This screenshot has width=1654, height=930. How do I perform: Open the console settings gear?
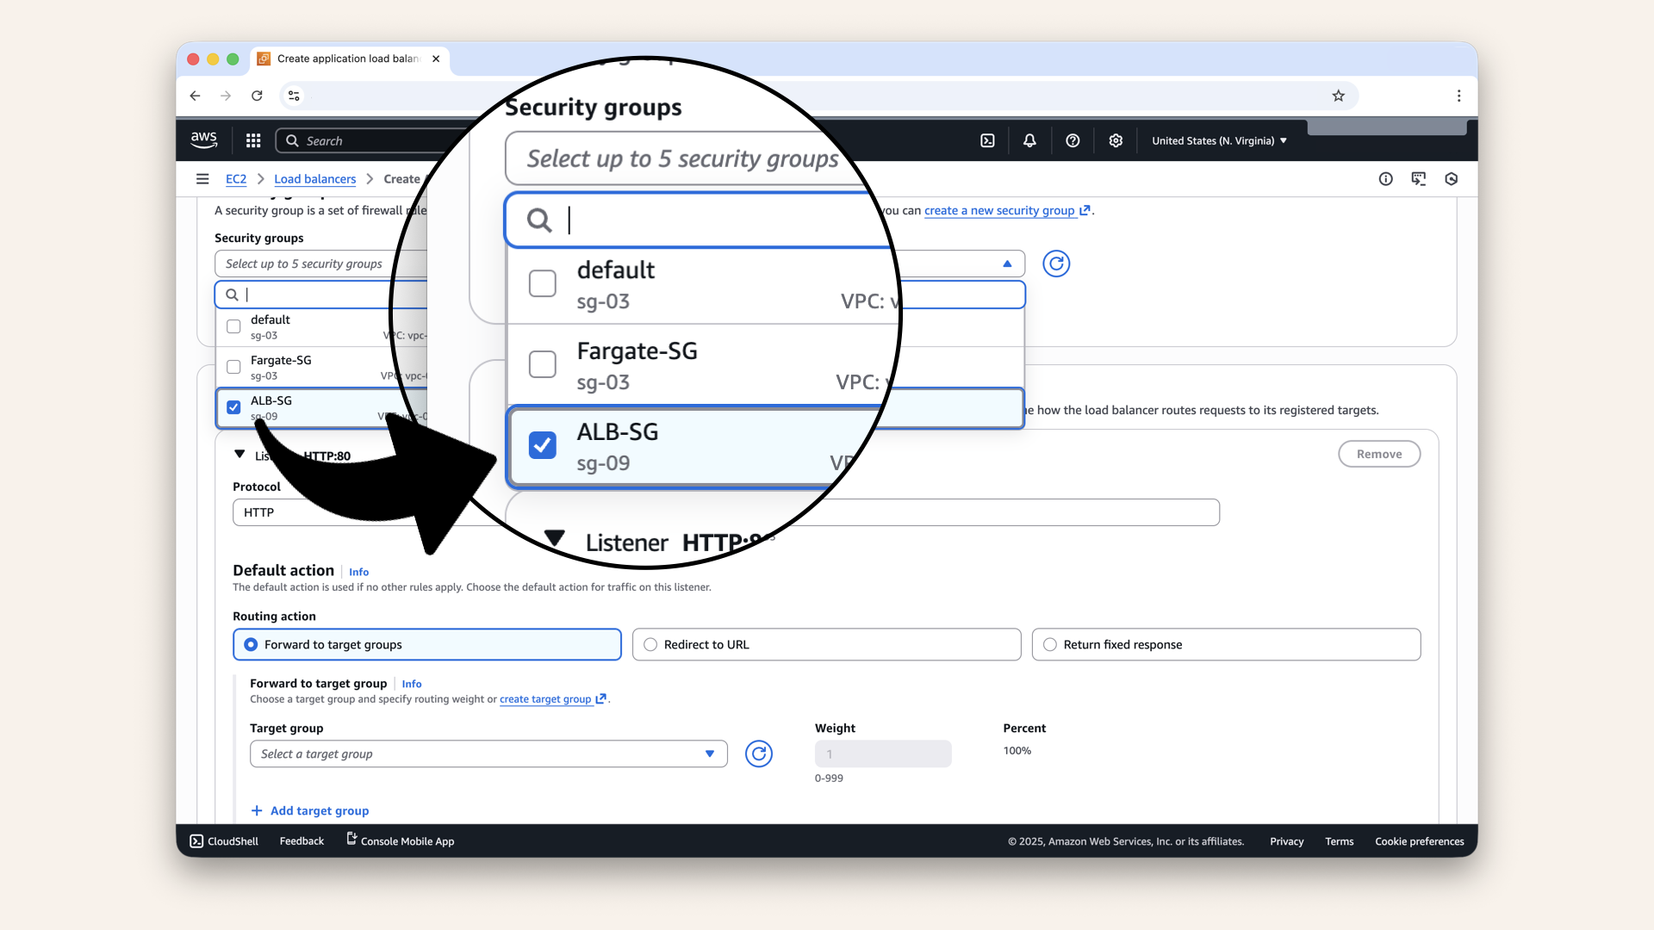(x=1116, y=140)
